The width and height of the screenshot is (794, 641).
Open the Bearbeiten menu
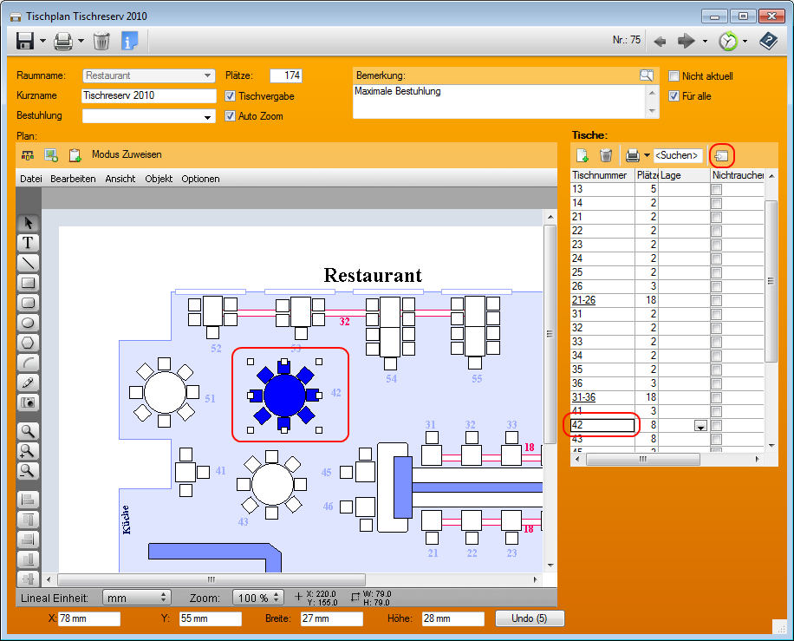73,179
